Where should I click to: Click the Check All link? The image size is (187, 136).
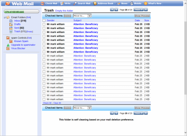pyautogui.click(x=47, y=103)
